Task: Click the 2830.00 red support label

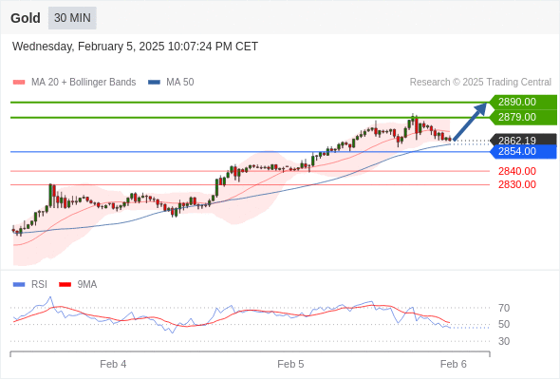Action: coord(517,184)
